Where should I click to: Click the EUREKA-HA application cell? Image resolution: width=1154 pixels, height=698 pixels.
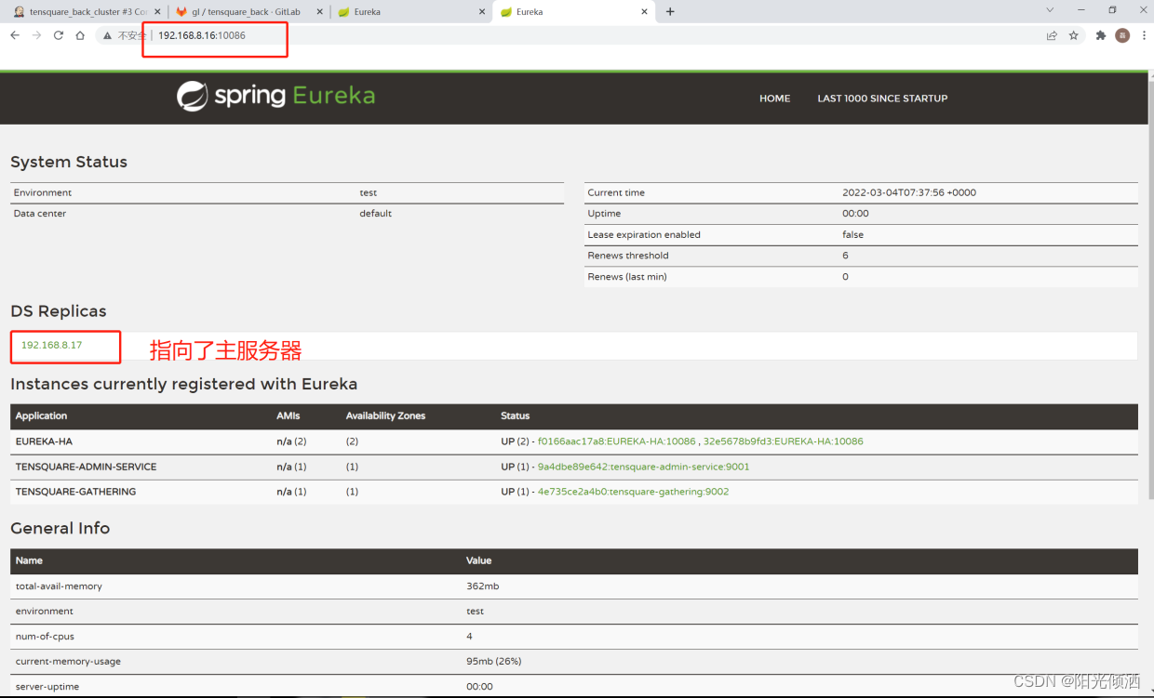coord(44,441)
